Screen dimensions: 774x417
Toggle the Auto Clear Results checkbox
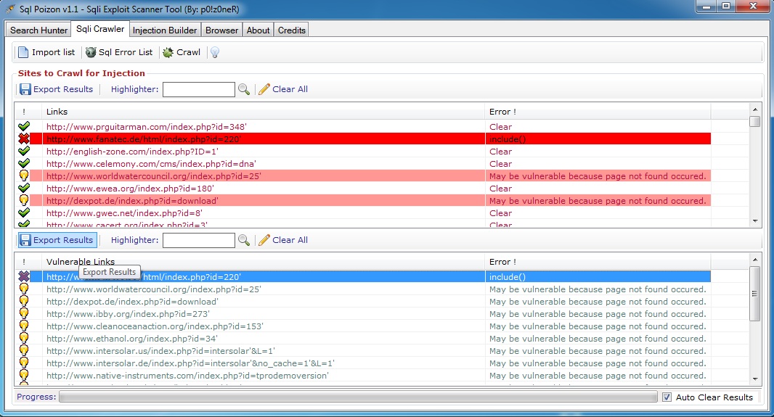point(667,397)
